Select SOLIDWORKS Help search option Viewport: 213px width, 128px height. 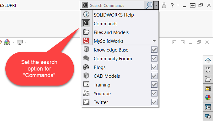114,15
